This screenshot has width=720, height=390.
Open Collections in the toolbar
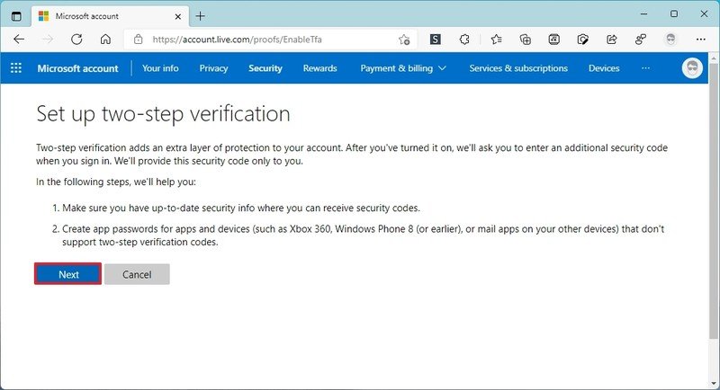pos(526,40)
